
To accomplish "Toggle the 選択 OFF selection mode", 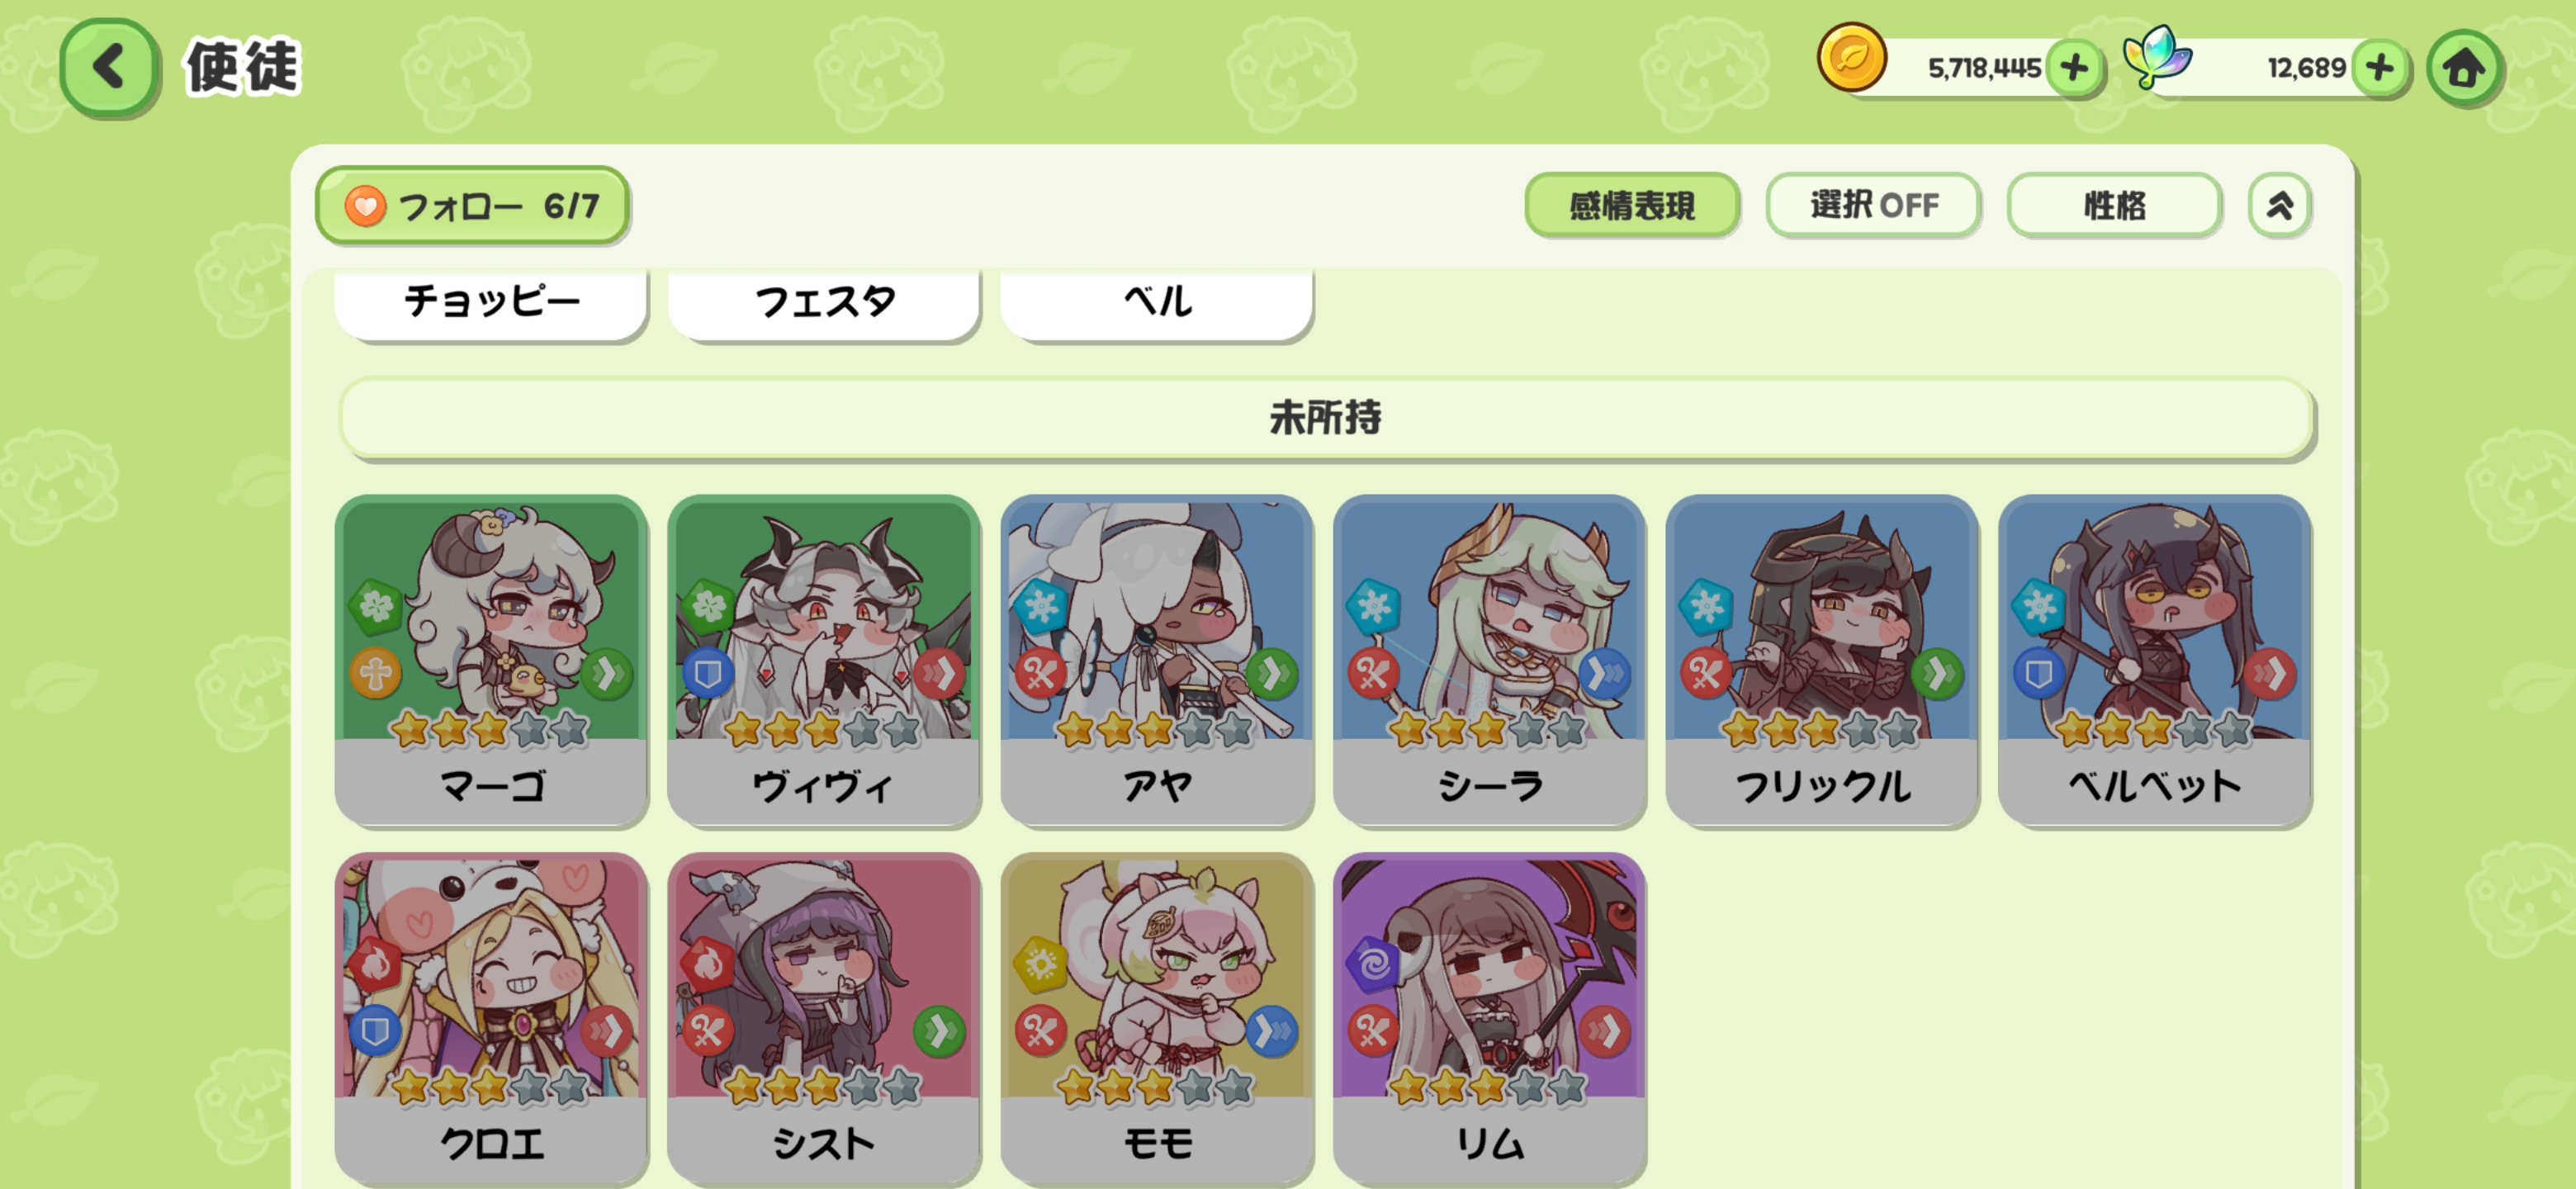I will coord(1873,206).
